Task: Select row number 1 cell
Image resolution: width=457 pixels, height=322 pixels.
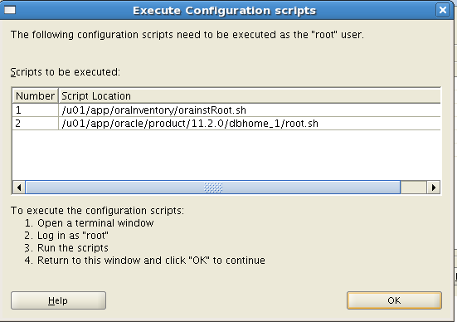Action: click(36, 110)
